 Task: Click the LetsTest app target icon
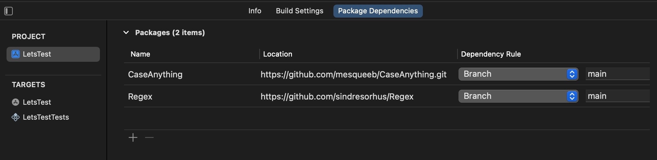pos(16,102)
